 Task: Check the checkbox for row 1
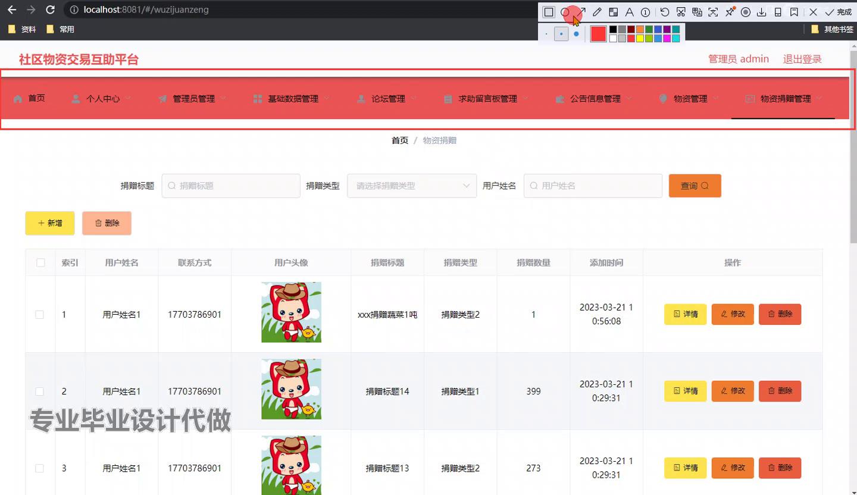(39, 315)
